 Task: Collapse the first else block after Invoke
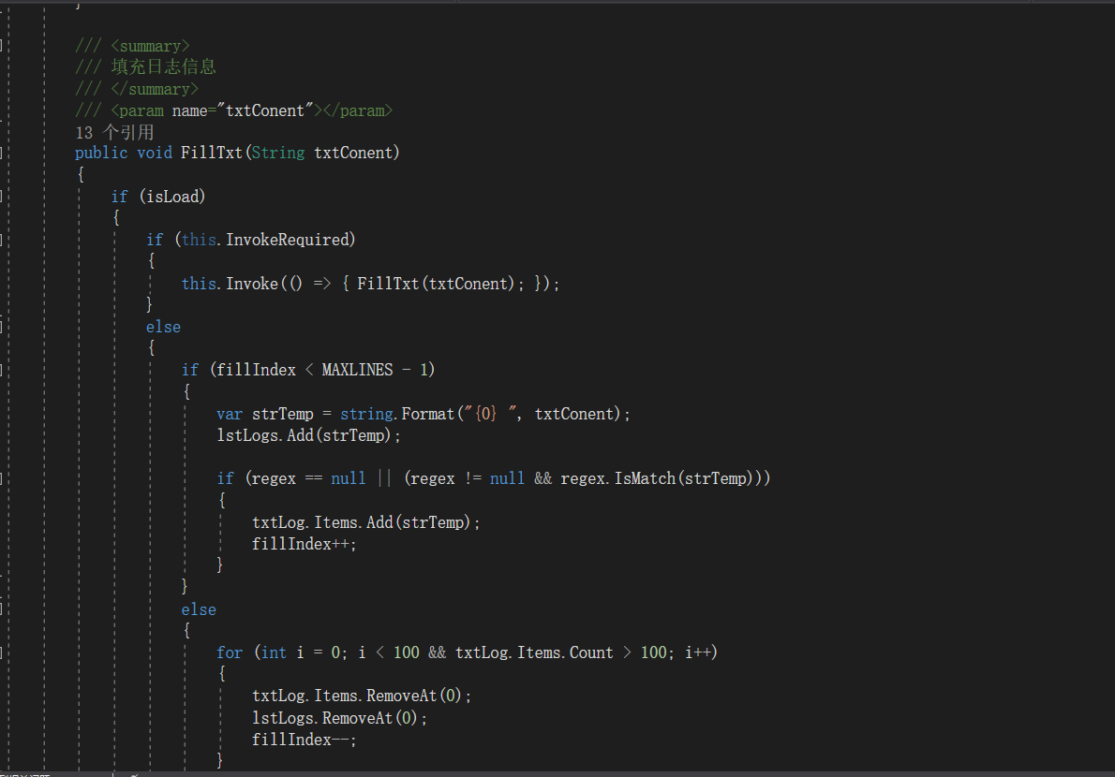3,327
